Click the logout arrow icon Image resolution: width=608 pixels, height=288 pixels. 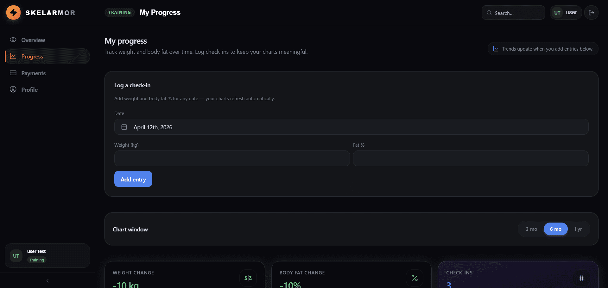[591, 13]
